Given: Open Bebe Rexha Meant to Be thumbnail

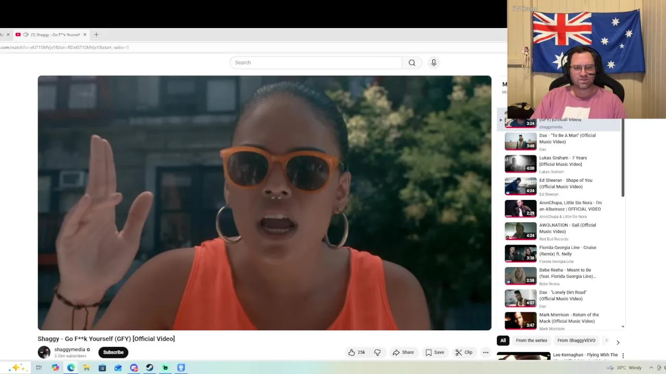Looking at the screenshot, I should point(520,276).
